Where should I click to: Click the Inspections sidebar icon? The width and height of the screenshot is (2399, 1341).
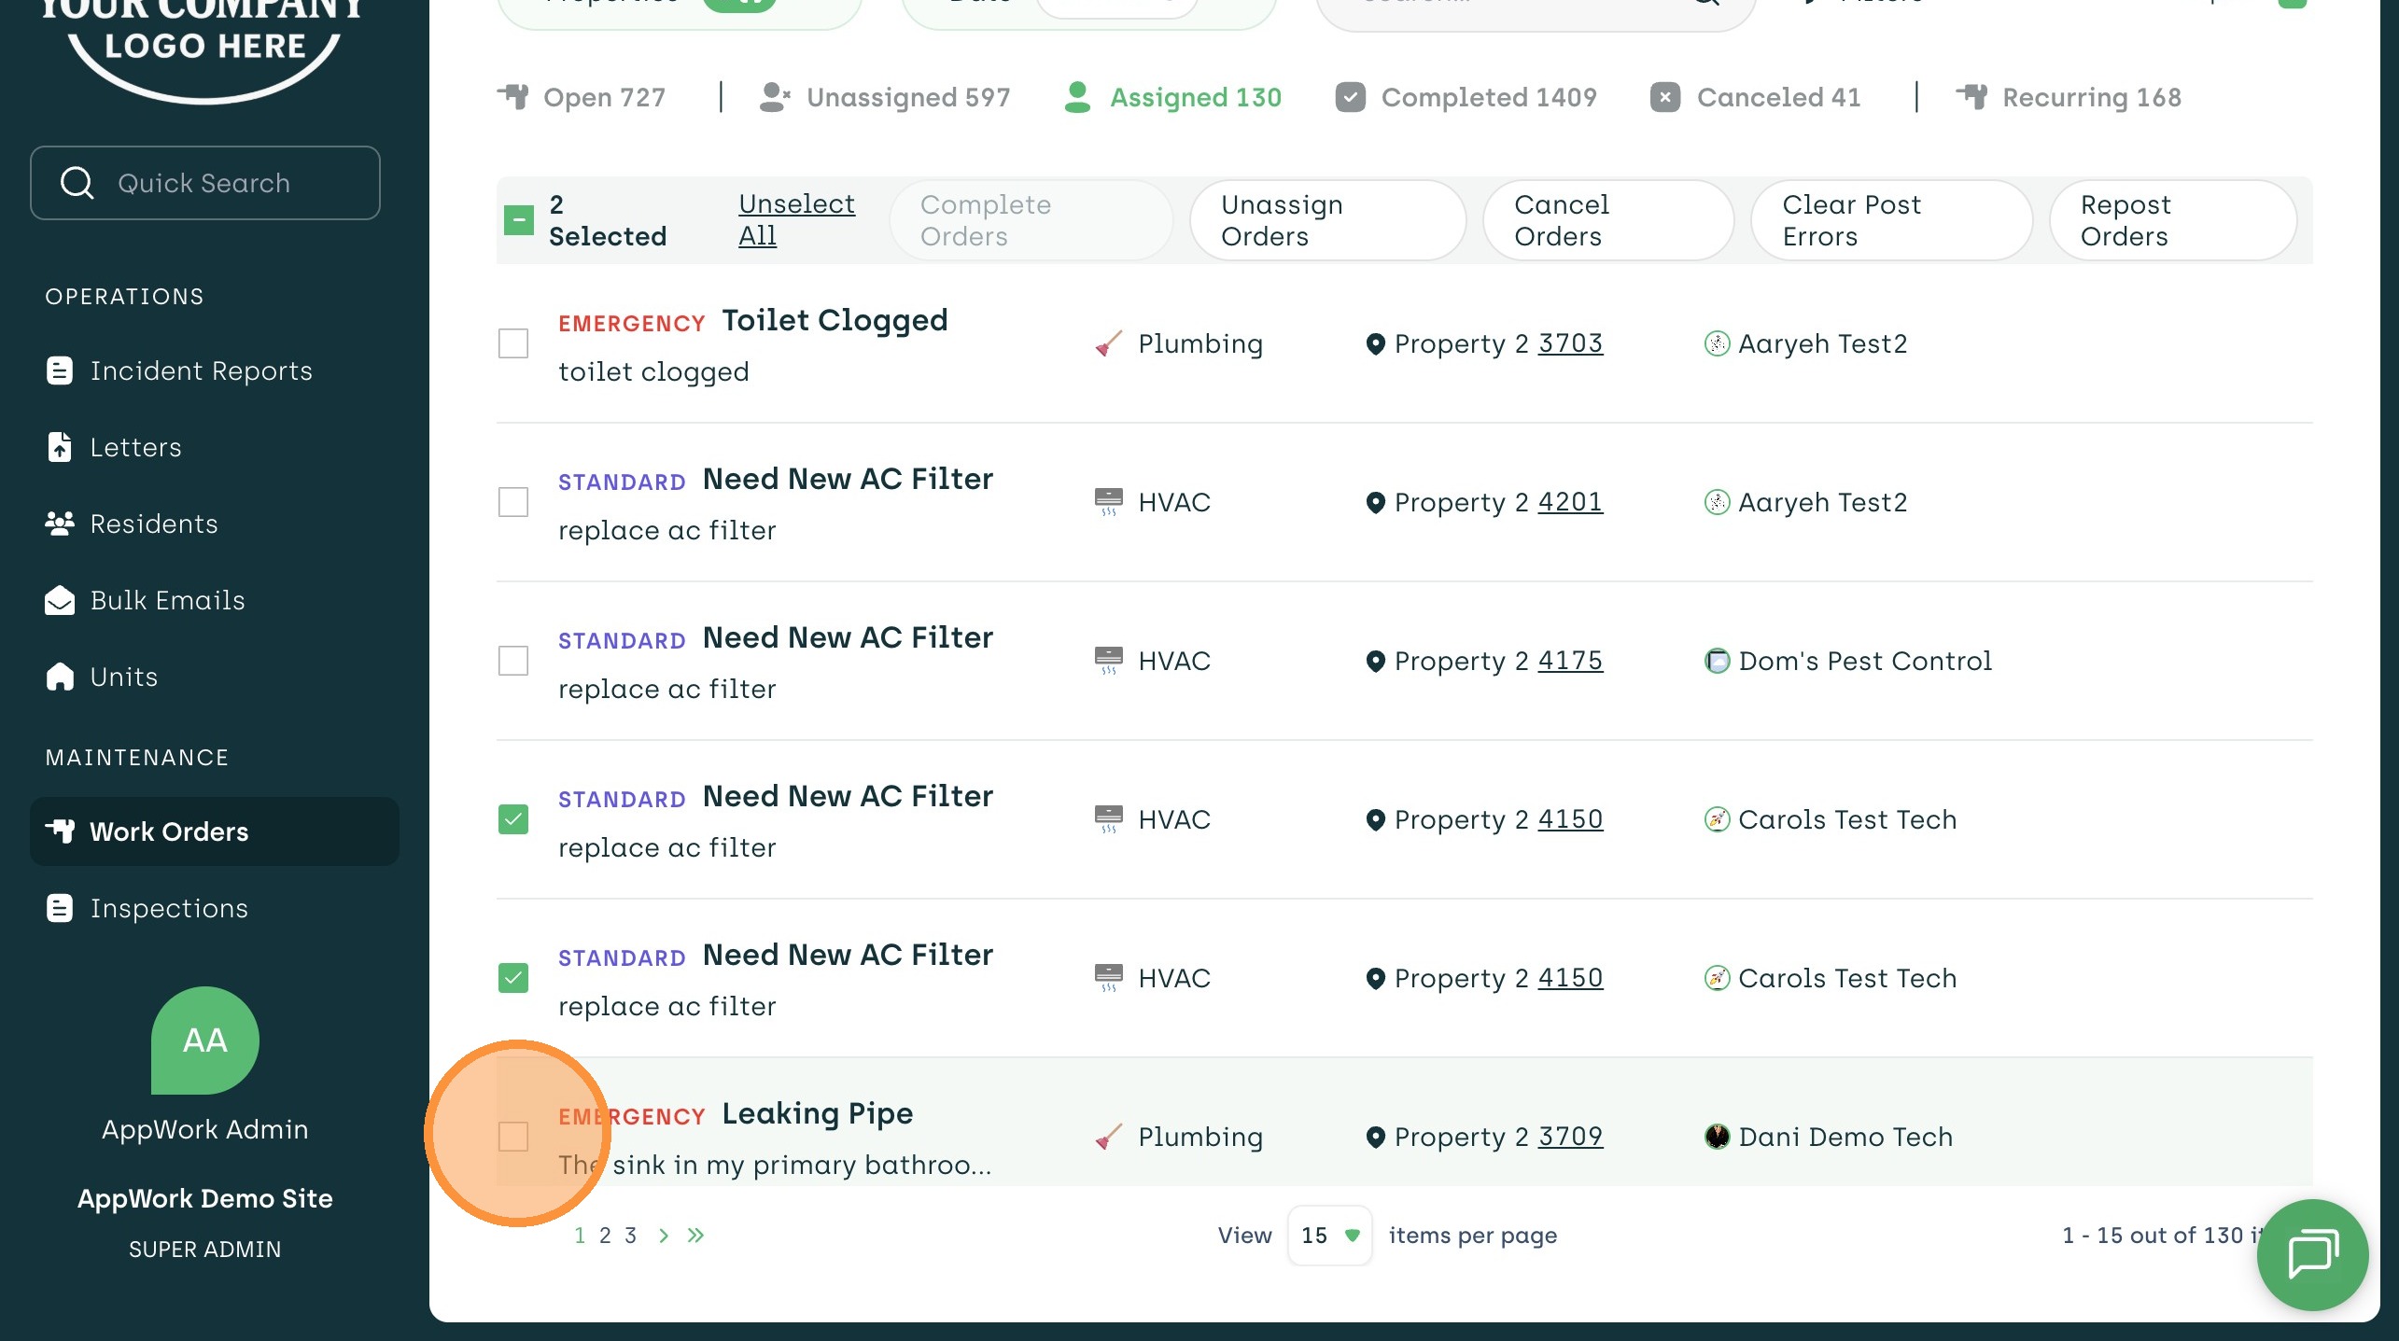(x=60, y=908)
